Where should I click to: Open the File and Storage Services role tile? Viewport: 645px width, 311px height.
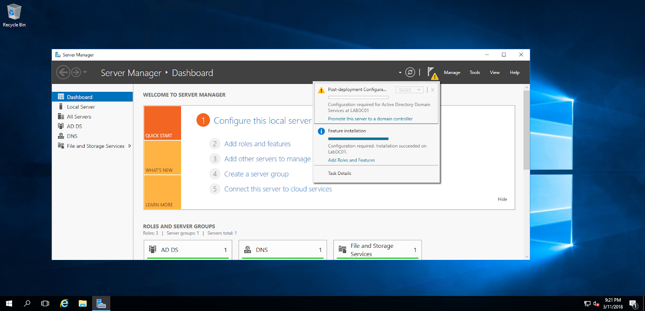(x=377, y=250)
